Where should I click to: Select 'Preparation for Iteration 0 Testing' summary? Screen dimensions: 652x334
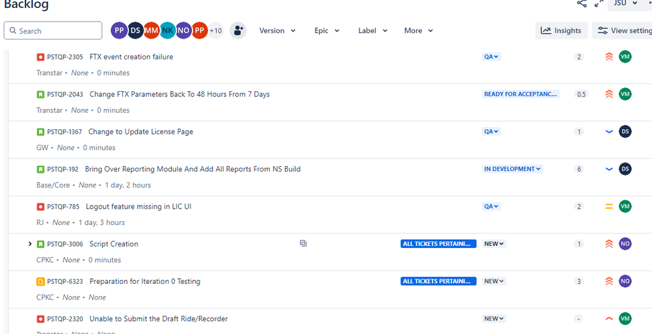click(x=145, y=281)
